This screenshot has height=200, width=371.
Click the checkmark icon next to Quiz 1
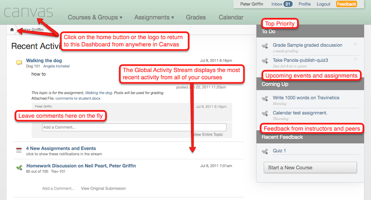point(265,151)
